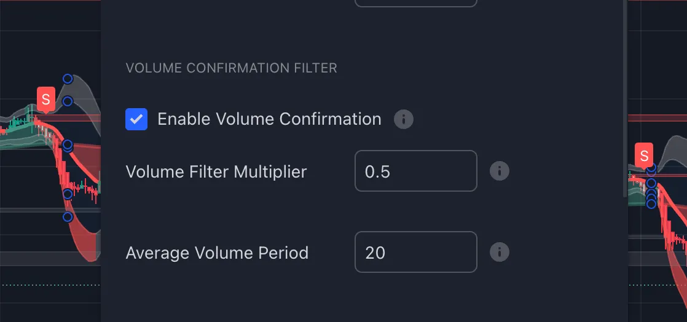Click the Average Volume Period field showing 20

tap(416, 252)
